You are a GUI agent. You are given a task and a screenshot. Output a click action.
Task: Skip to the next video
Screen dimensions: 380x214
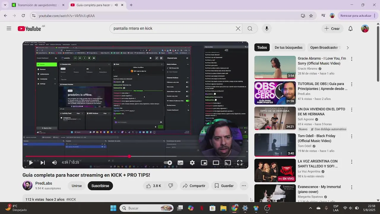pos(43,163)
